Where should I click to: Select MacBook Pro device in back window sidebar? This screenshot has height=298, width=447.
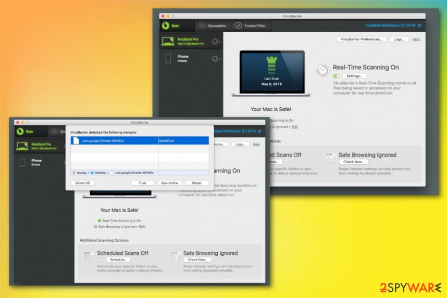[191, 41]
